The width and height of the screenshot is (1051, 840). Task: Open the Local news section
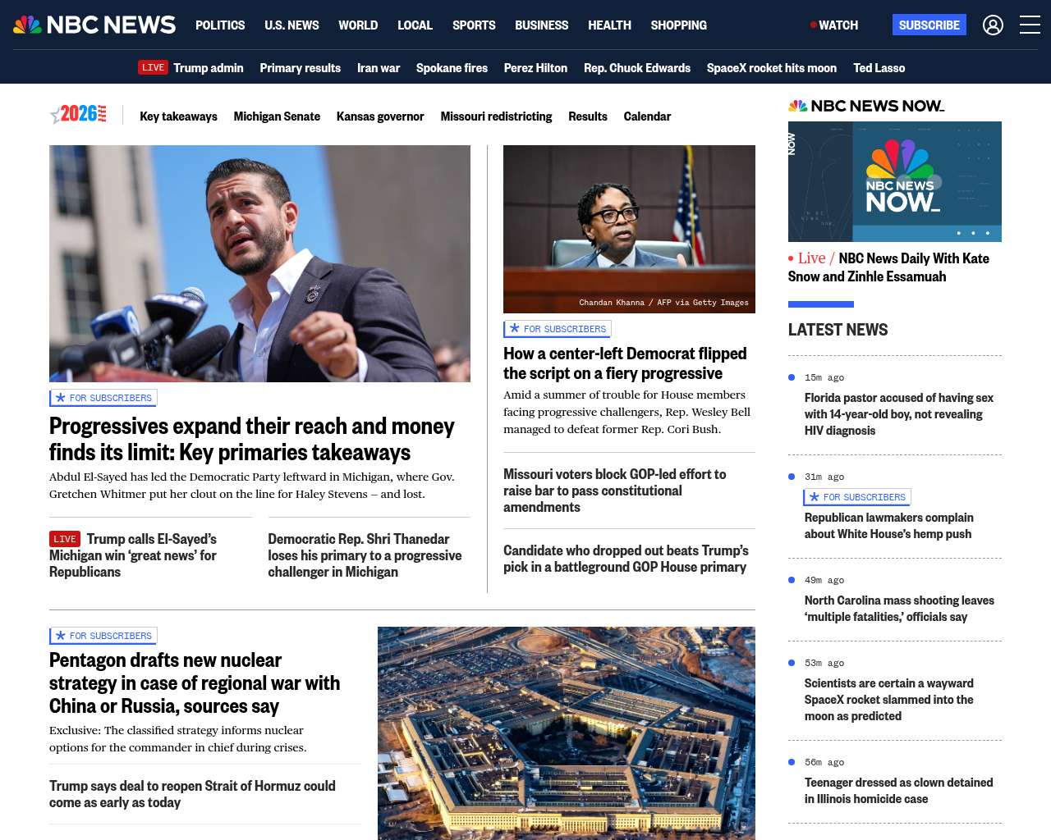[x=415, y=25]
